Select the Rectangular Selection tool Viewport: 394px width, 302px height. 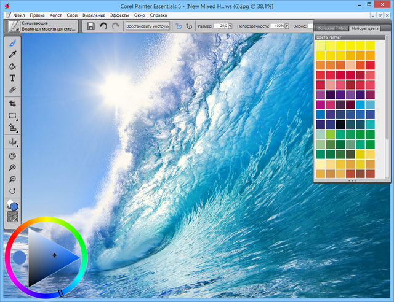pos(12,115)
